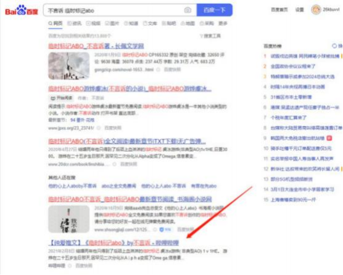This screenshot has width=343, height=275.
Task: Open hot search 部分5G机型 item ranked 13
Action: (291, 179)
